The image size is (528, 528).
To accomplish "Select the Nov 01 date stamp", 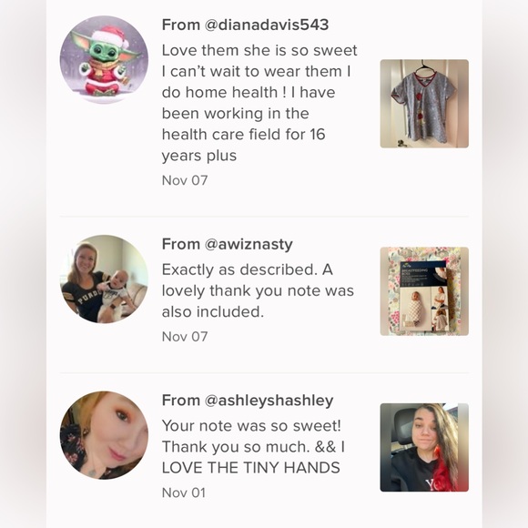I will coord(184,493).
